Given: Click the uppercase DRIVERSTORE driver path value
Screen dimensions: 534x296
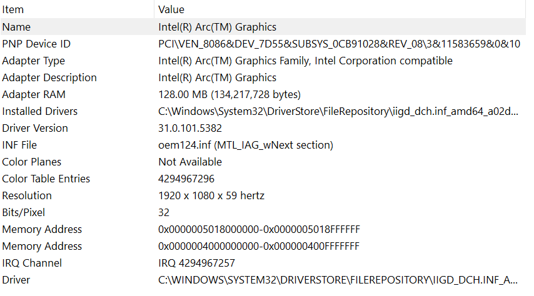Looking at the screenshot, I should click(338, 280).
